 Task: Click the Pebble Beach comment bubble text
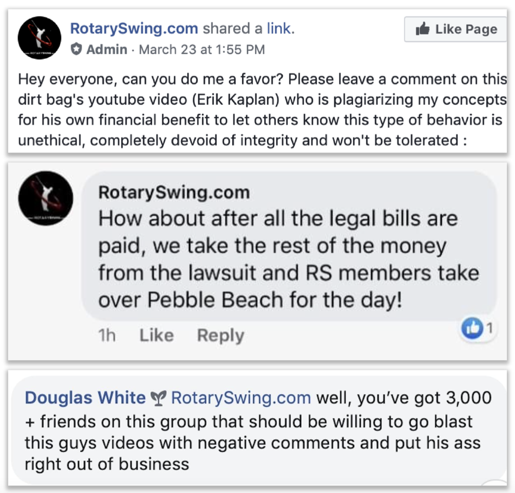coord(289,259)
